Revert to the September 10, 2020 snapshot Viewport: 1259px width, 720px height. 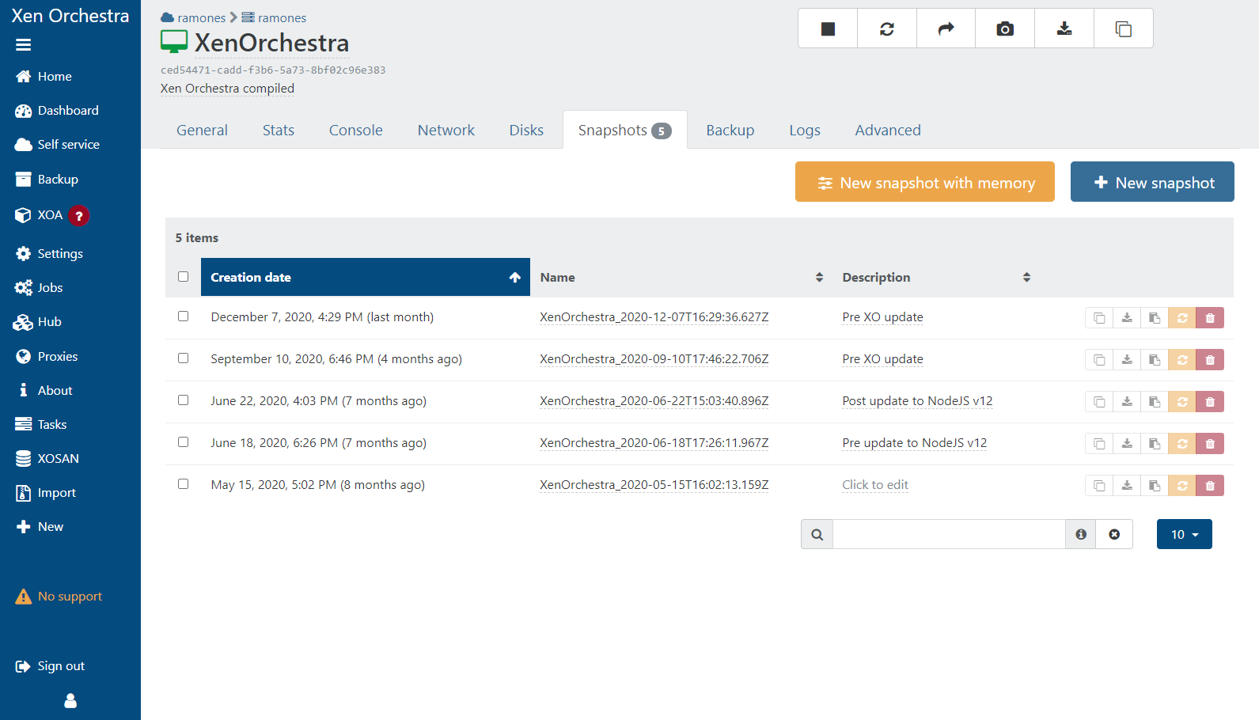coord(1182,360)
